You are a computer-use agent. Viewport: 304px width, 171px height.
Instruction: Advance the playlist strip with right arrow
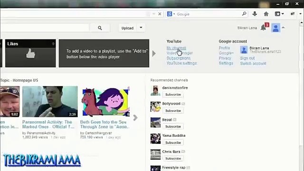(x=154, y=53)
